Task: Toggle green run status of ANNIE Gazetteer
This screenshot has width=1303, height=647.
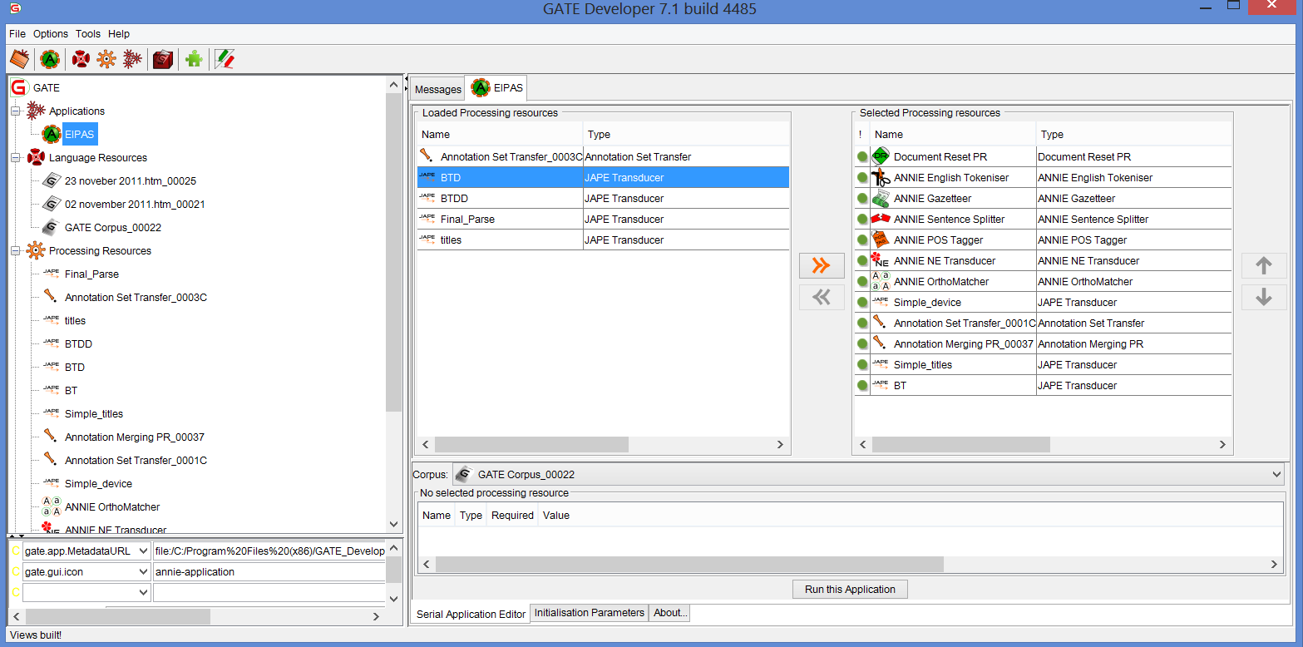Action: [x=862, y=198]
